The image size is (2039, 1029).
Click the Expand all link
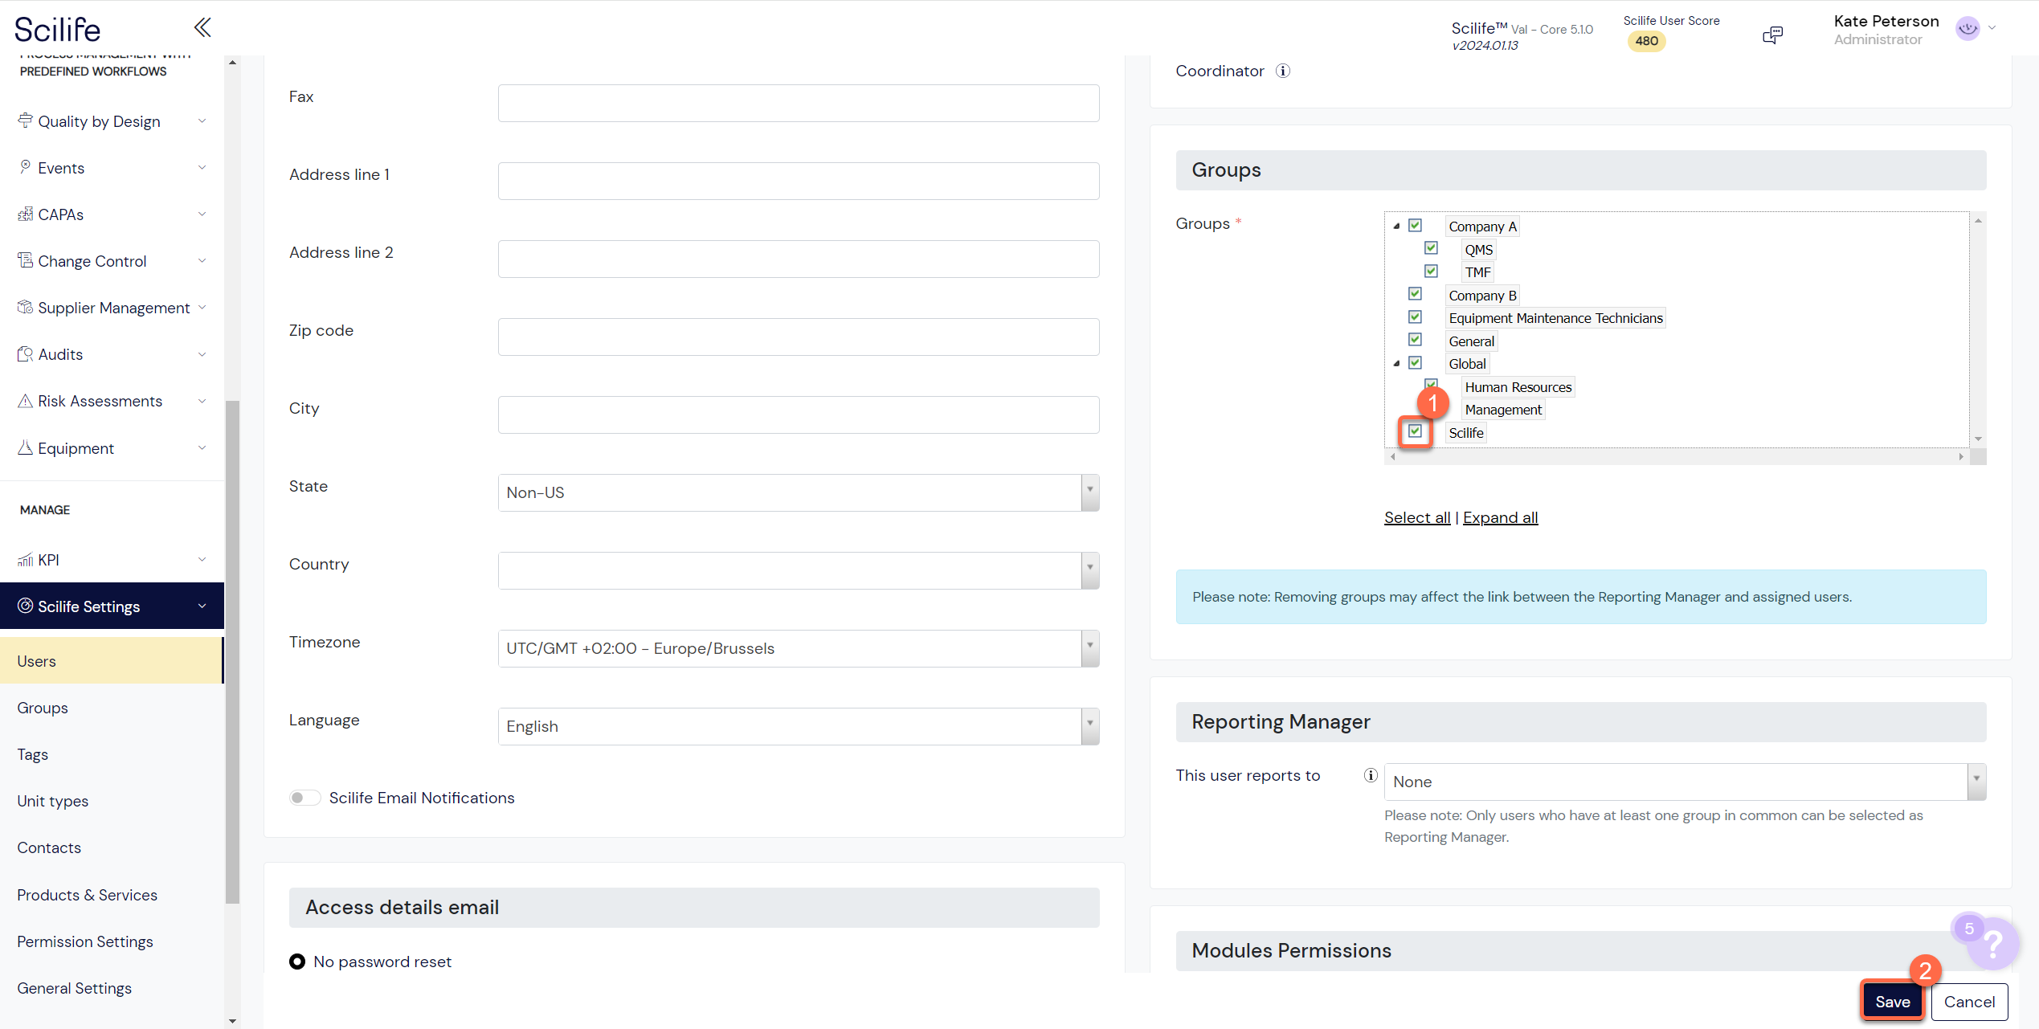coord(1500,517)
